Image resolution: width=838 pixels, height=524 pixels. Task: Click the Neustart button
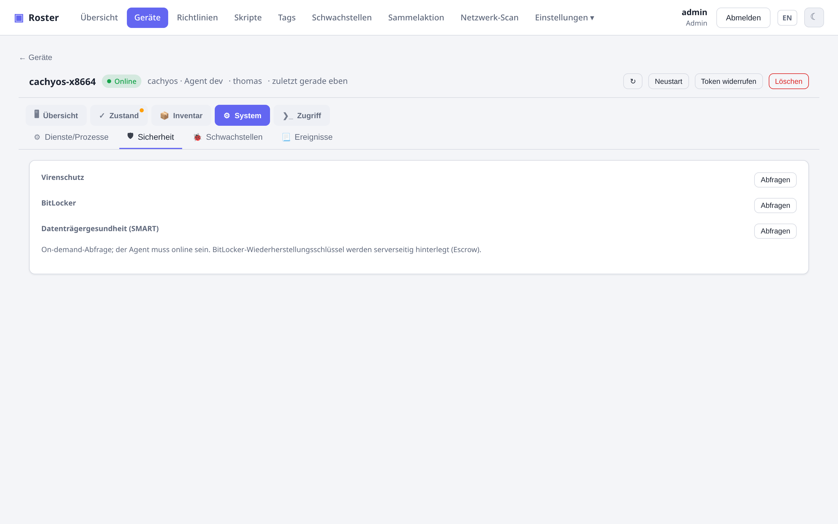[x=668, y=81]
